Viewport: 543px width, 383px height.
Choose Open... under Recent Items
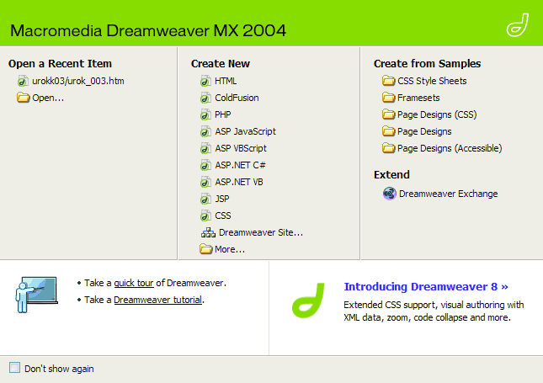(x=48, y=98)
